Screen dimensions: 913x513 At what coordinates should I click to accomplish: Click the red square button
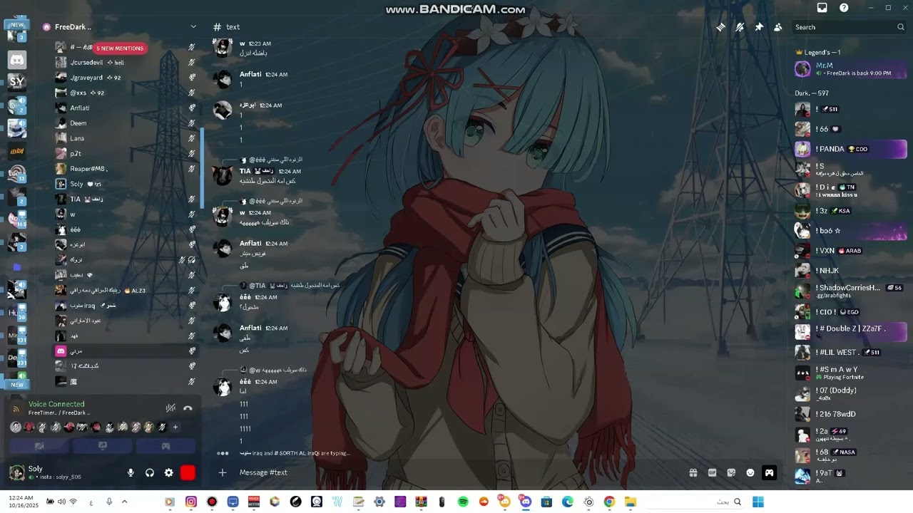point(188,472)
